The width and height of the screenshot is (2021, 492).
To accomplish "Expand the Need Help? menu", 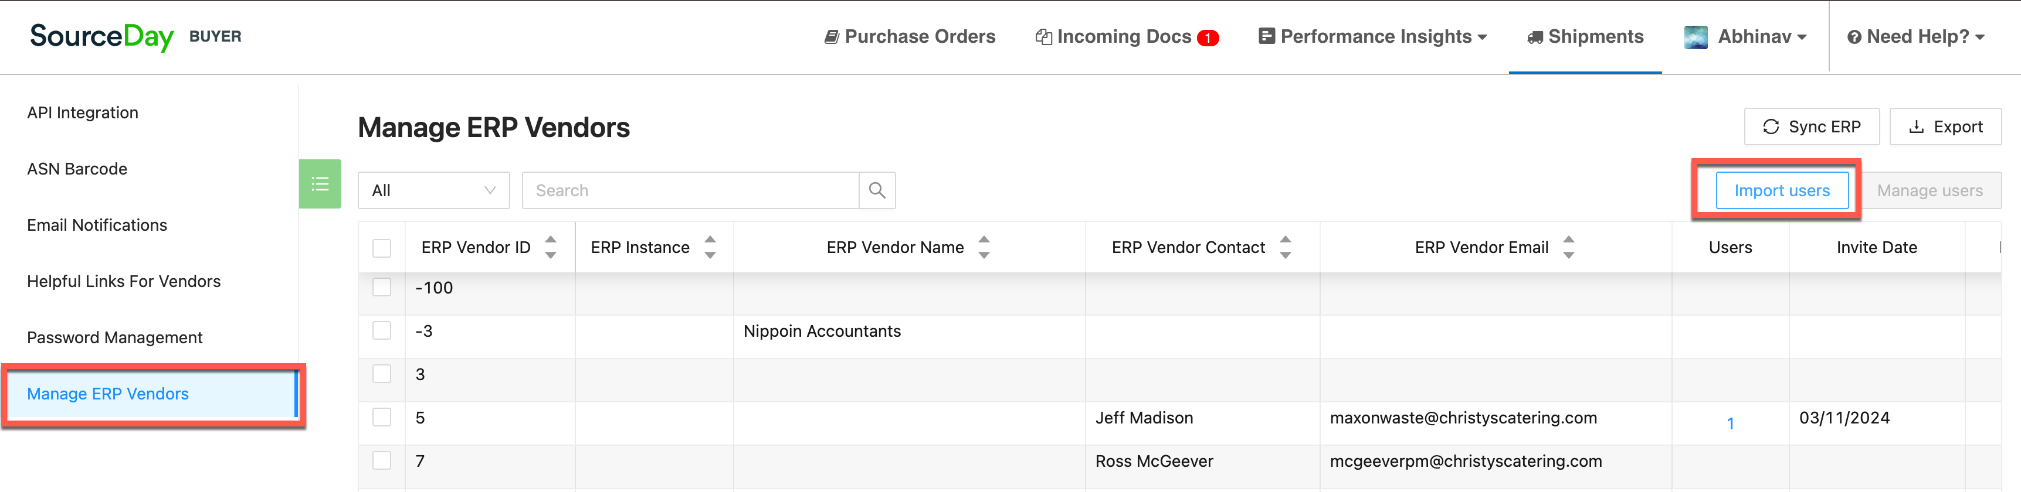I will pos(1916,37).
